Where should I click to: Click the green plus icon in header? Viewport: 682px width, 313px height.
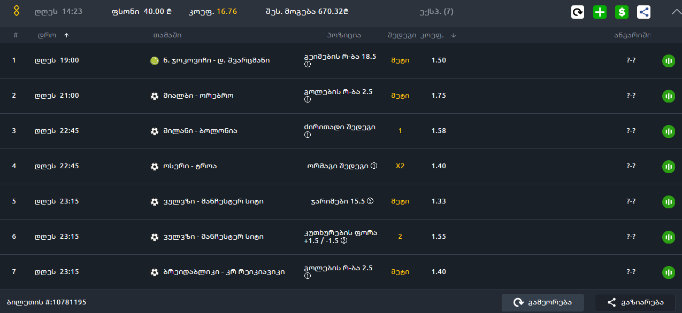[600, 12]
